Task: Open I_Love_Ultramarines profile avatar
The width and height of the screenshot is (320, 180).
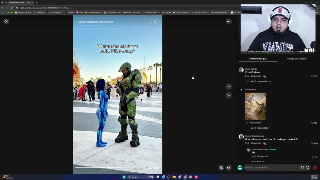Action: click(241, 137)
